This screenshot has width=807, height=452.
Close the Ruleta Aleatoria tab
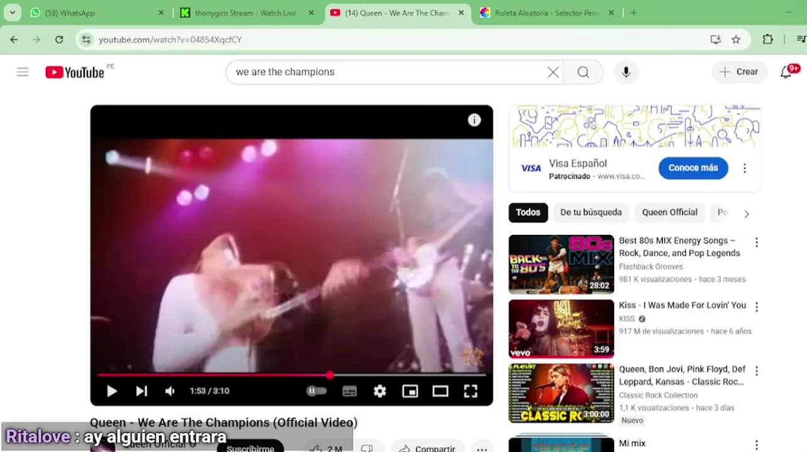(x=612, y=13)
